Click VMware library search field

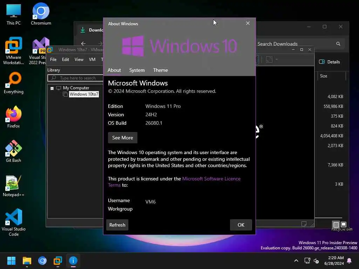point(76,78)
